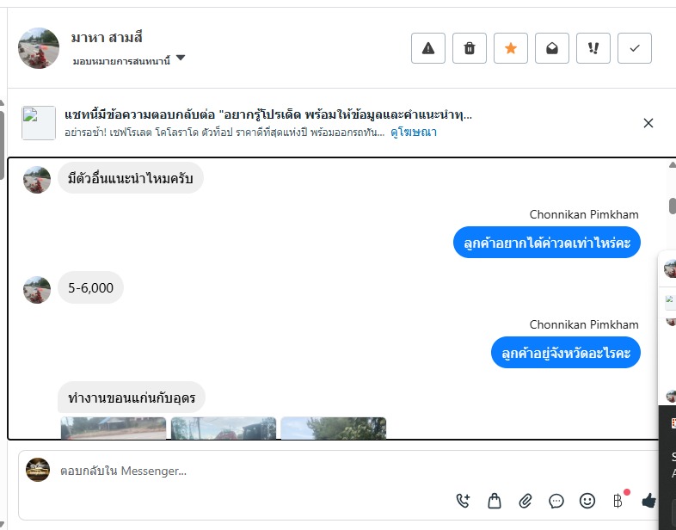Click the มาหา สามสี contact name

[x=107, y=38]
